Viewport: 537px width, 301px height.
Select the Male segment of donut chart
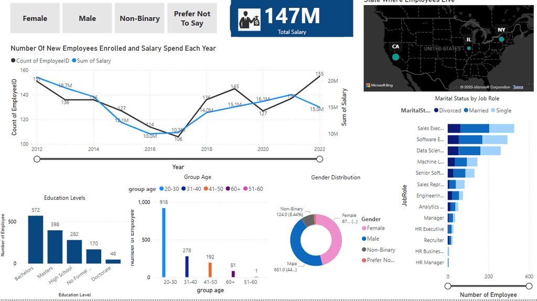click(x=300, y=246)
